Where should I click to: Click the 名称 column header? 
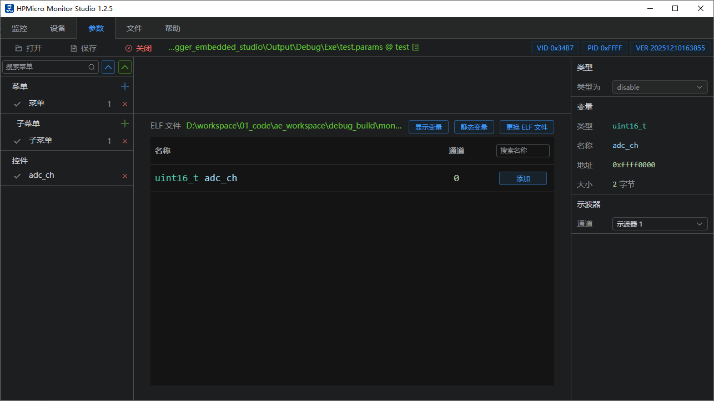click(163, 151)
